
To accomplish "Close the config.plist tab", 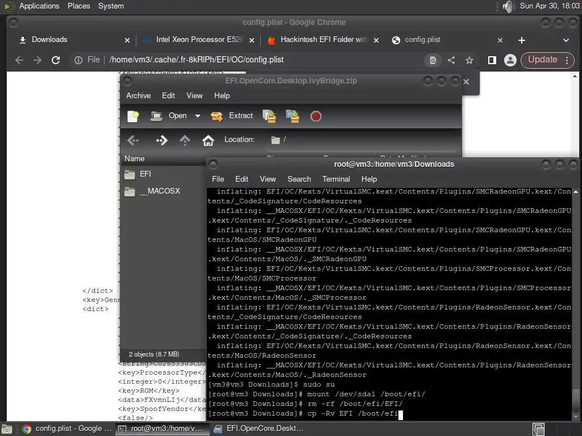I will (x=500, y=40).
